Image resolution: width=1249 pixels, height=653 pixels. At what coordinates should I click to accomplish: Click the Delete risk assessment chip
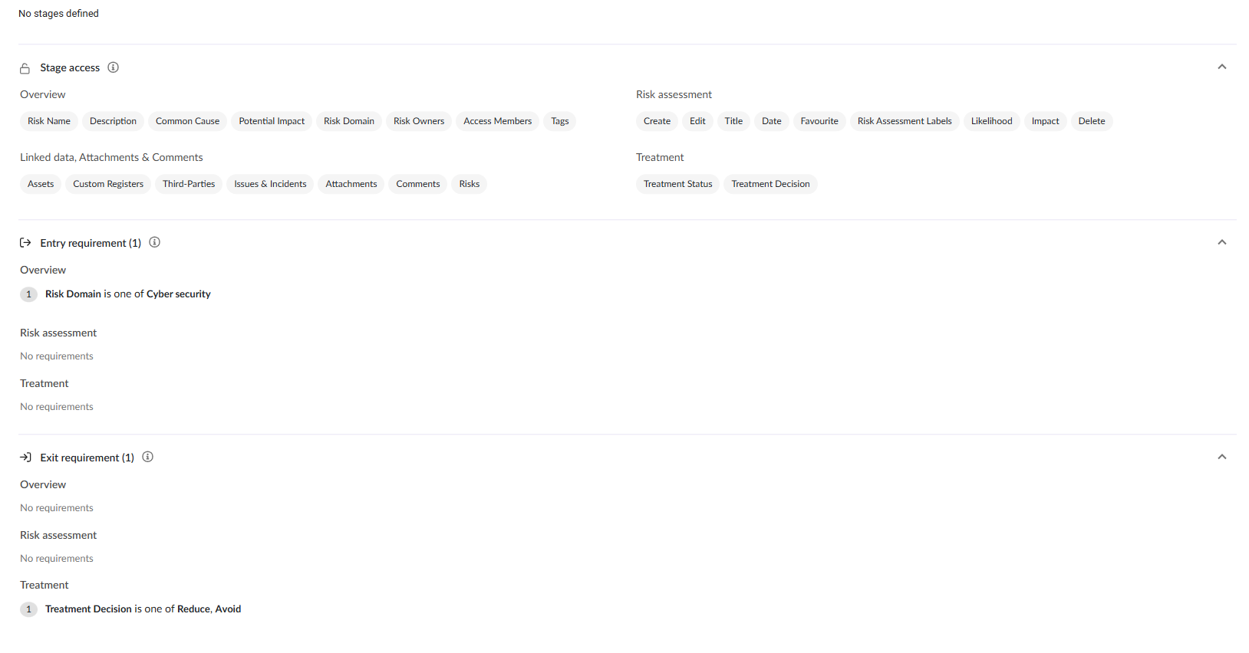tap(1091, 121)
